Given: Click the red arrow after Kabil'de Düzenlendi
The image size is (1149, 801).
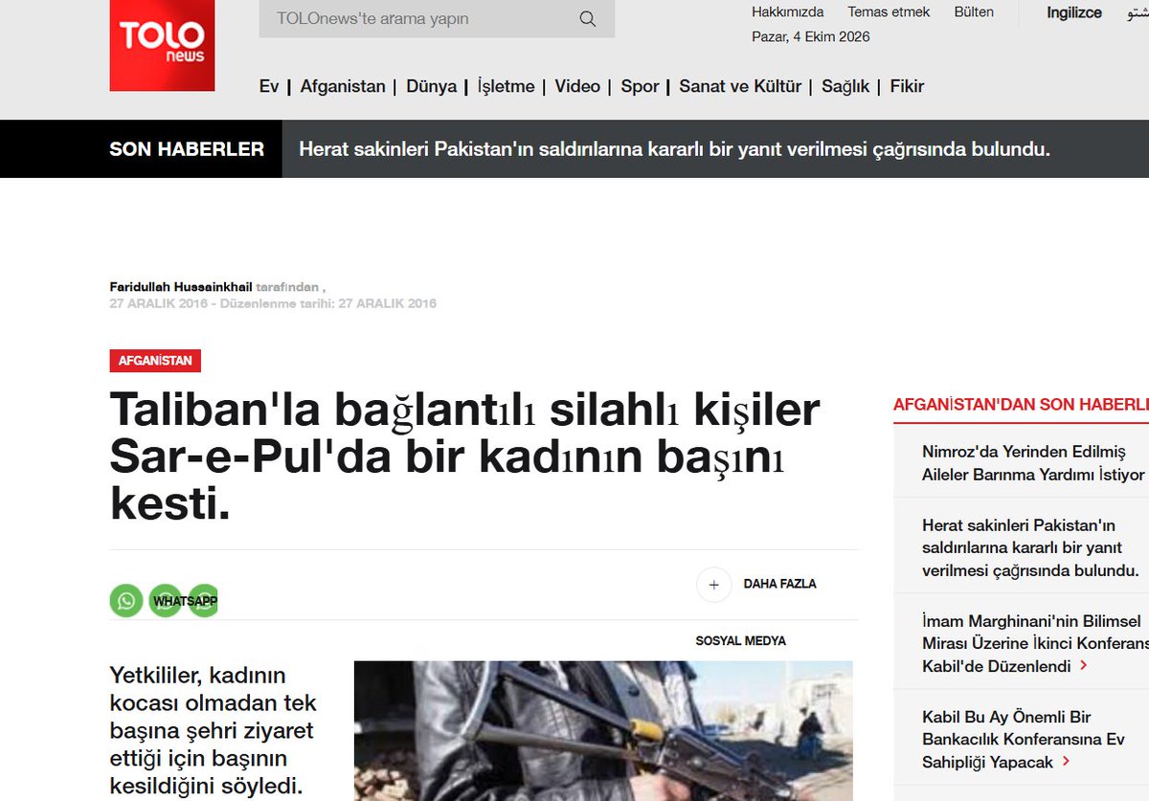Looking at the screenshot, I should (1083, 666).
